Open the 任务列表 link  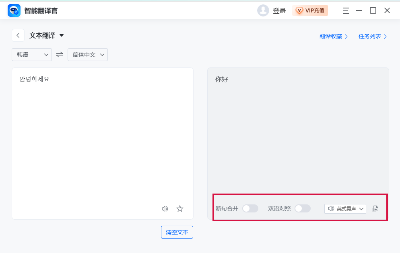point(373,36)
